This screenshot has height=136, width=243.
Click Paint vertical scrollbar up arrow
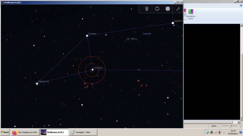(241, 25)
